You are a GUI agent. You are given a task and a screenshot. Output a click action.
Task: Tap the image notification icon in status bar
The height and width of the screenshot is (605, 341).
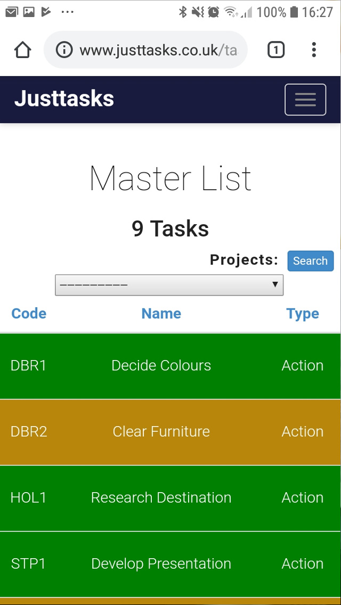(29, 12)
